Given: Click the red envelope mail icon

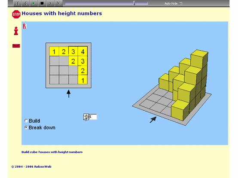Looking at the screenshot, I should [x=16, y=46].
